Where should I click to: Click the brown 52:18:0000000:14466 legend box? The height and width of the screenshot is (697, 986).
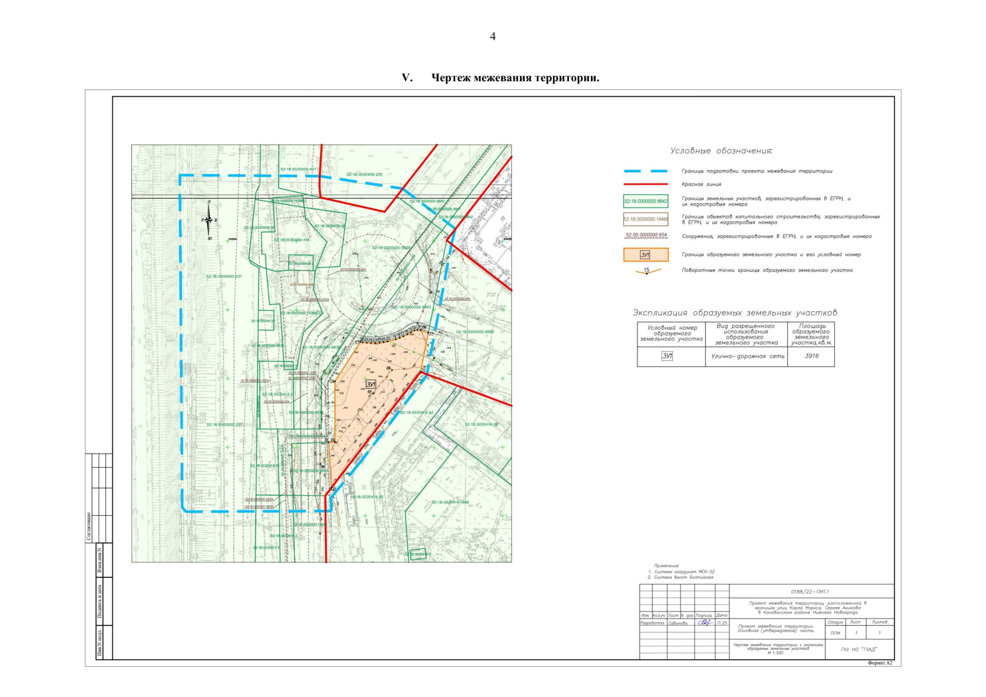[x=646, y=220]
